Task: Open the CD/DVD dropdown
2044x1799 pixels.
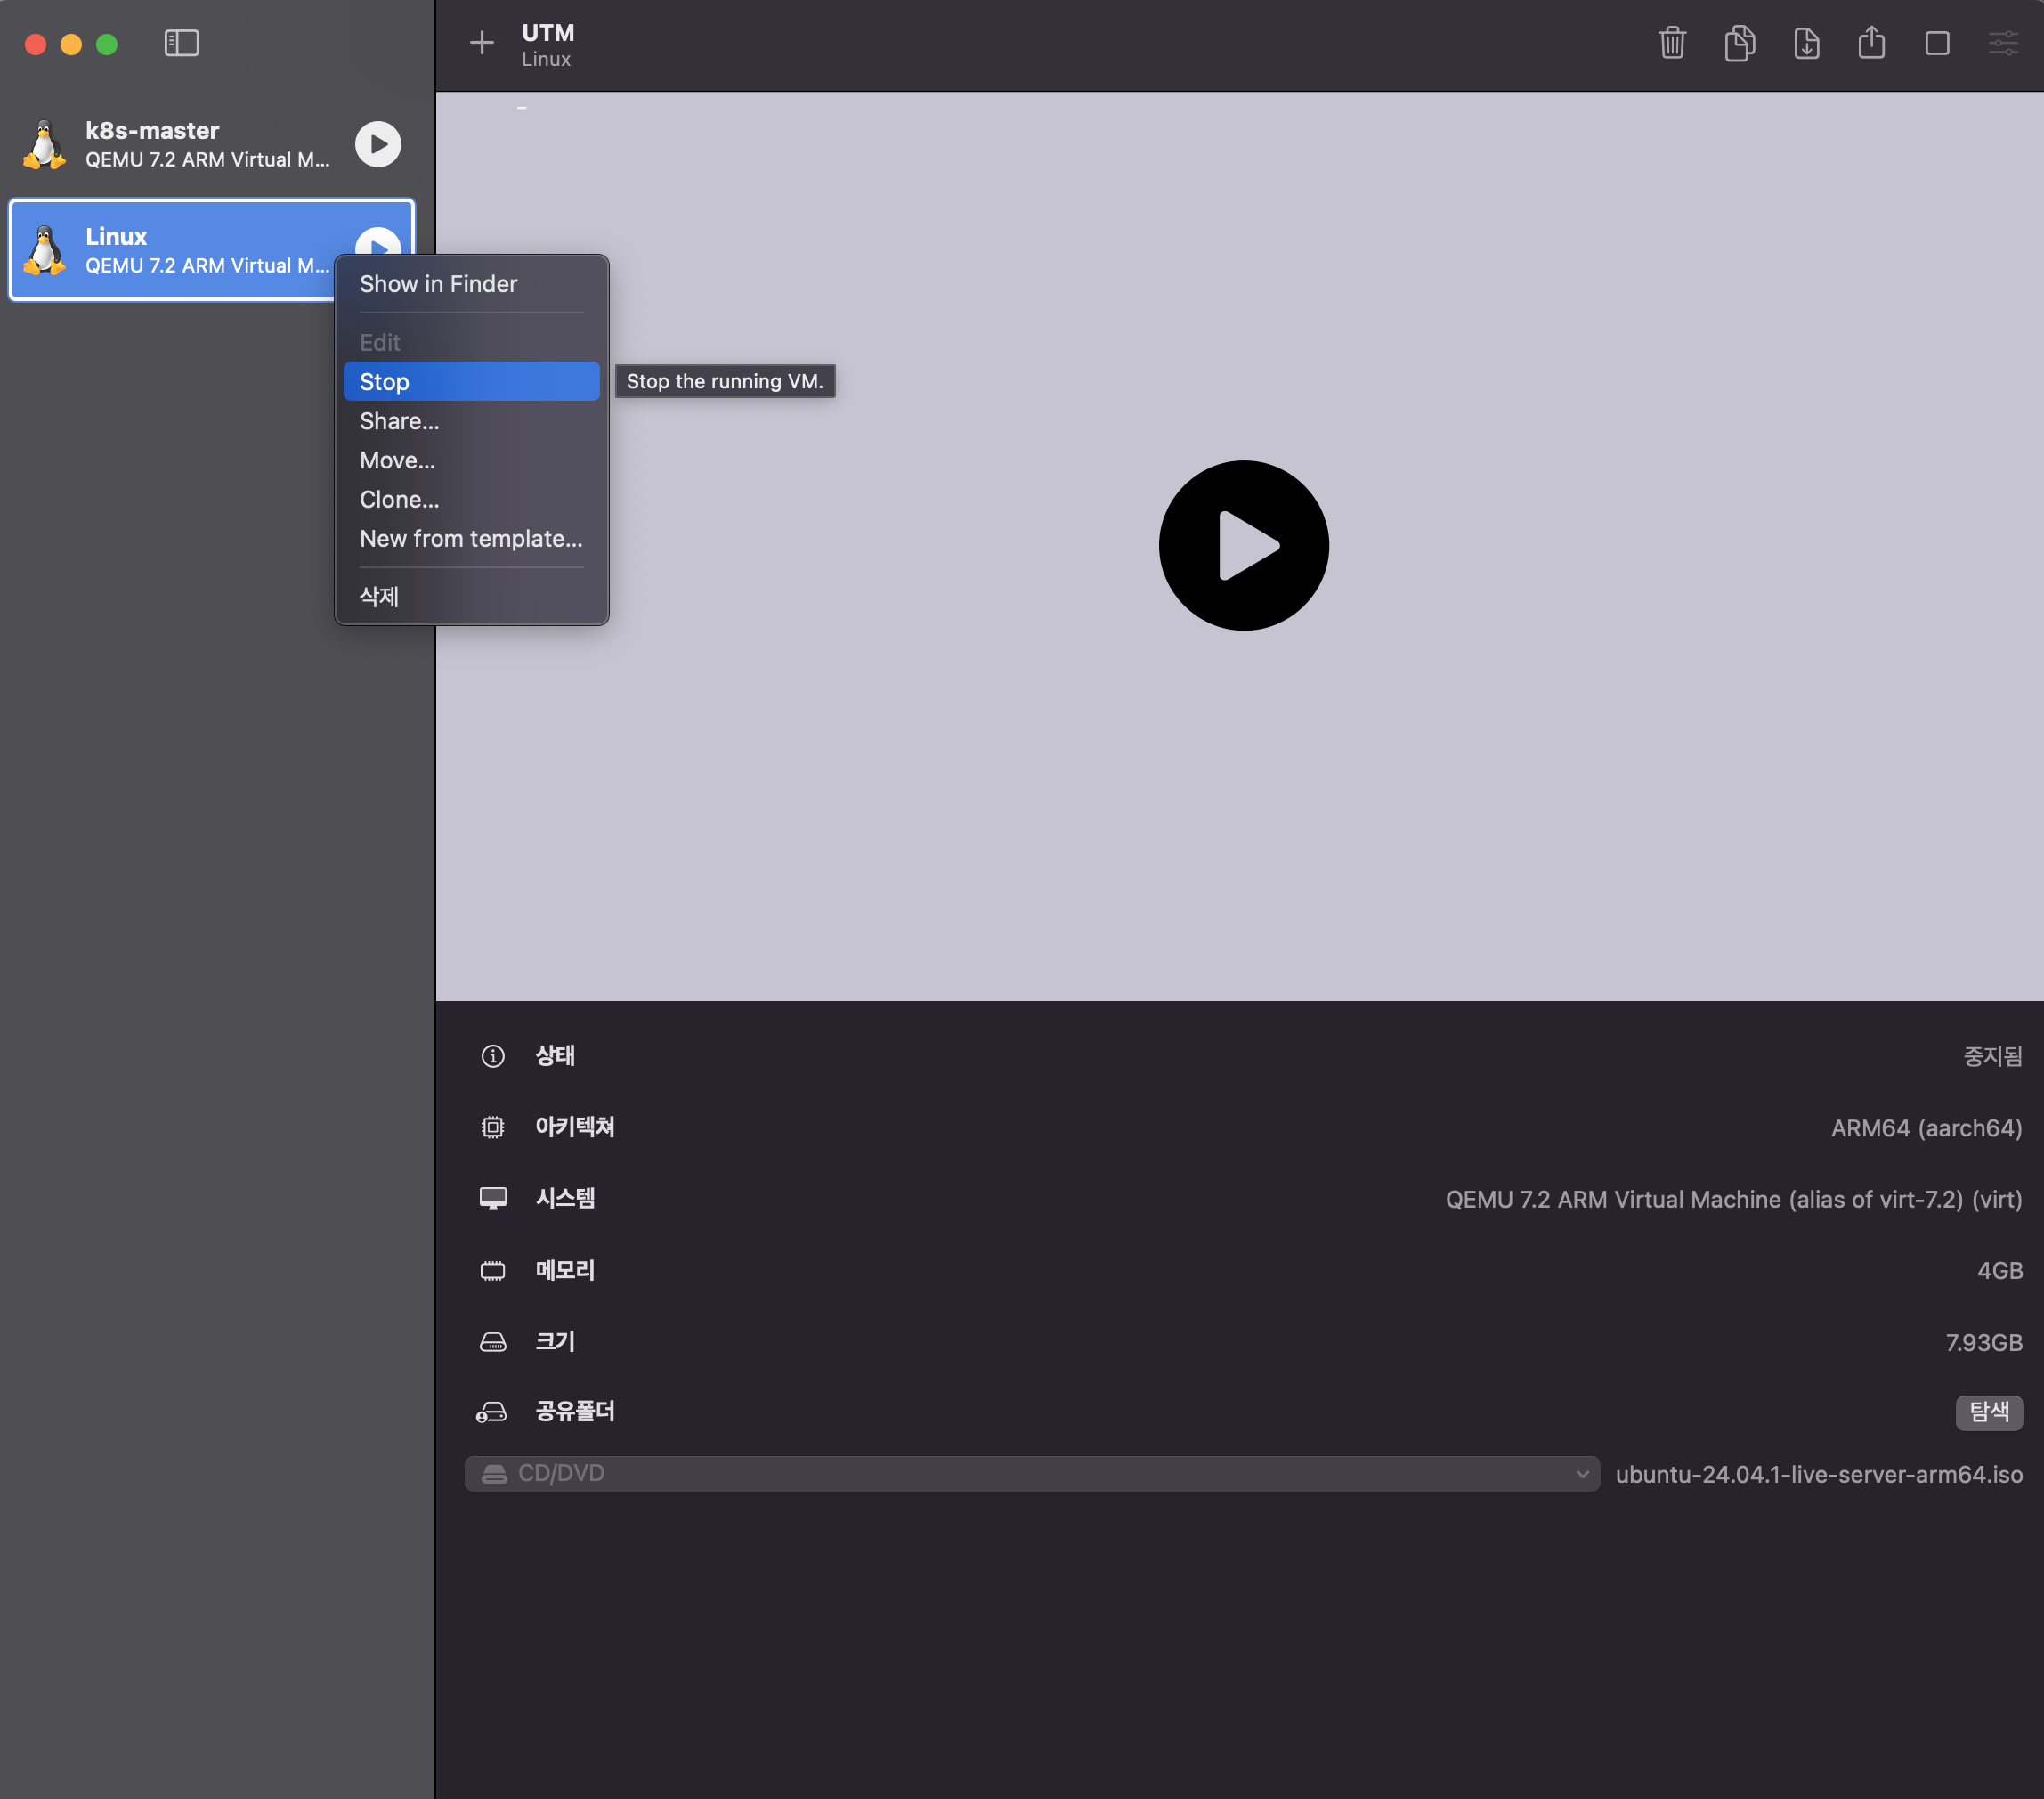Action: [1030, 1473]
